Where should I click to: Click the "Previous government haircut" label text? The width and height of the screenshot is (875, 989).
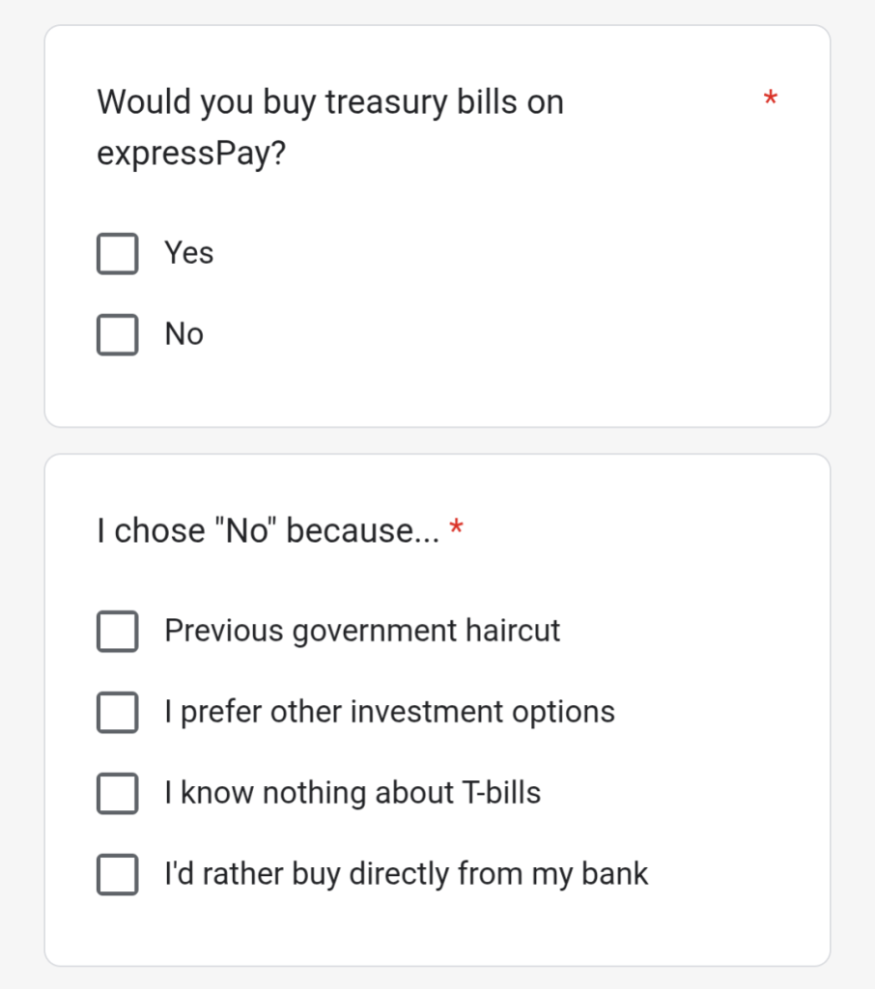pos(362,631)
